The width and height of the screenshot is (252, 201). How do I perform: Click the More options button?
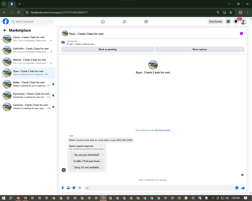(x=200, y=49)
